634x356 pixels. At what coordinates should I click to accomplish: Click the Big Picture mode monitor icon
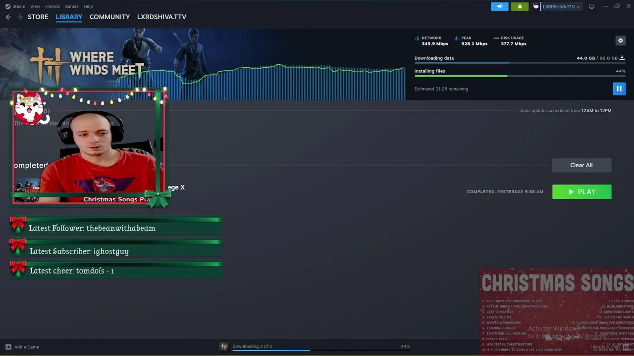pos(591,6)
